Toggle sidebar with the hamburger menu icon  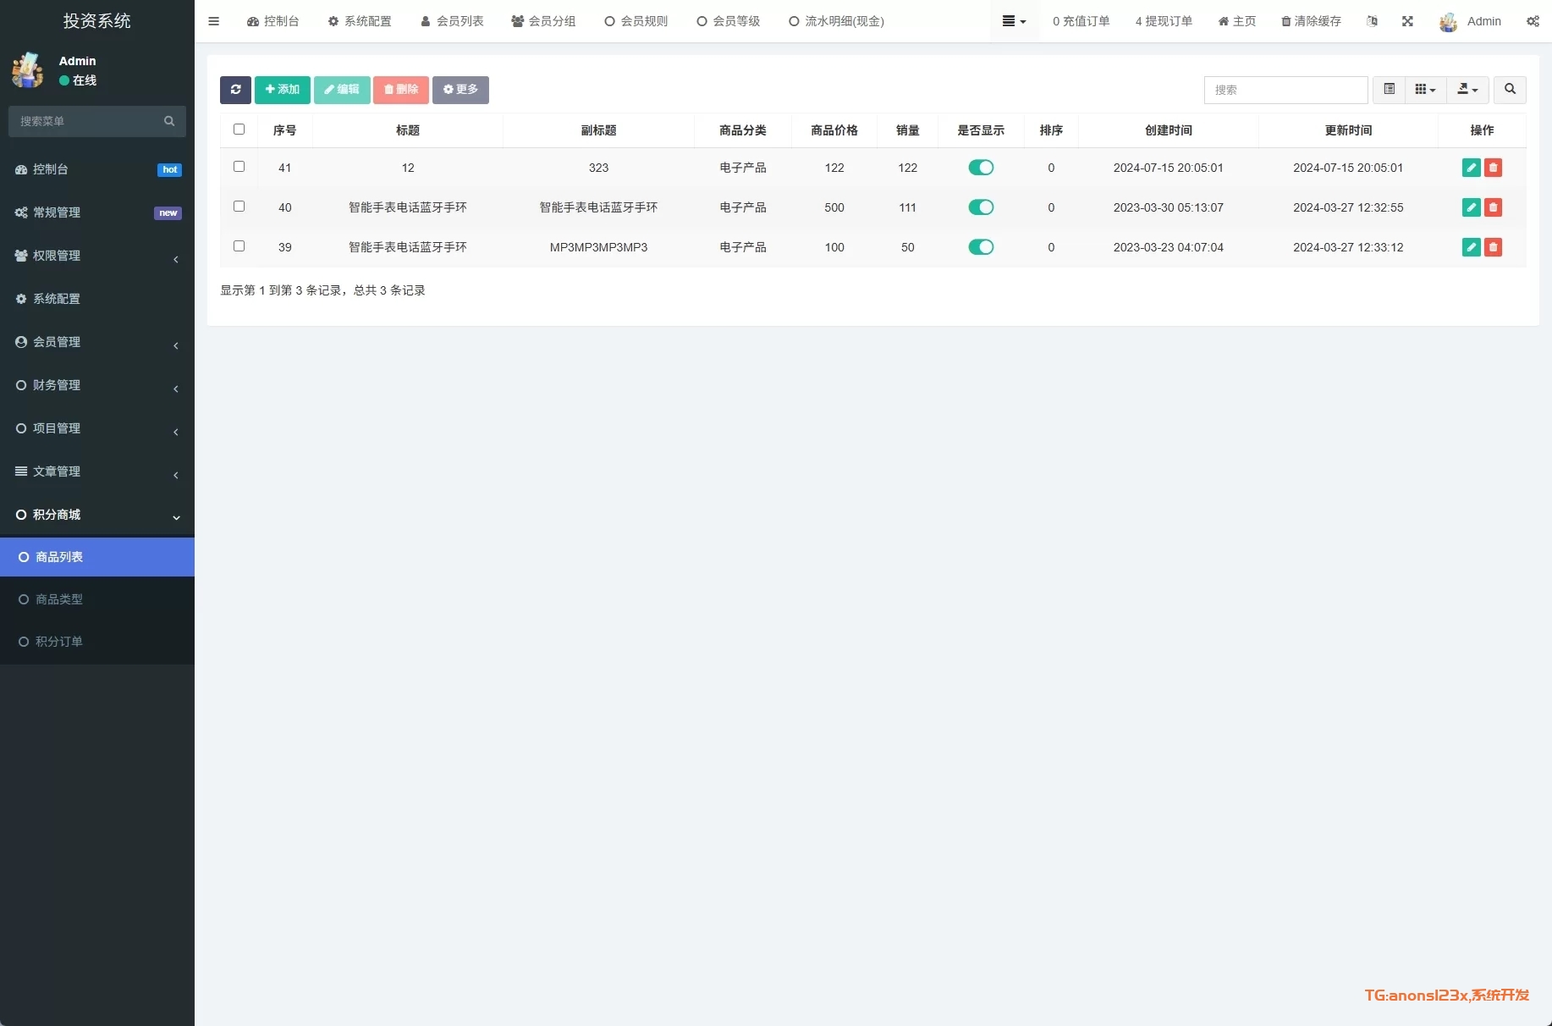tap(213, 21)
